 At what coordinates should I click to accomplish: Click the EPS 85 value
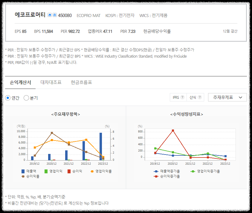pyautogui.click(x=24, y=31)
